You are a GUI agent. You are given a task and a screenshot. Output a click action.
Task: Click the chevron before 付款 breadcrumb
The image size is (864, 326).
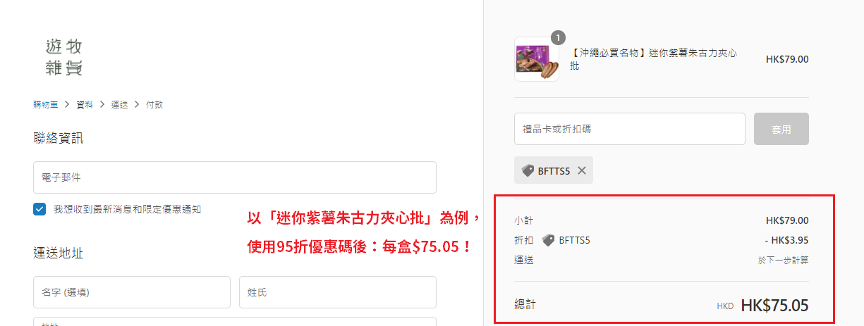click(137, 104)
